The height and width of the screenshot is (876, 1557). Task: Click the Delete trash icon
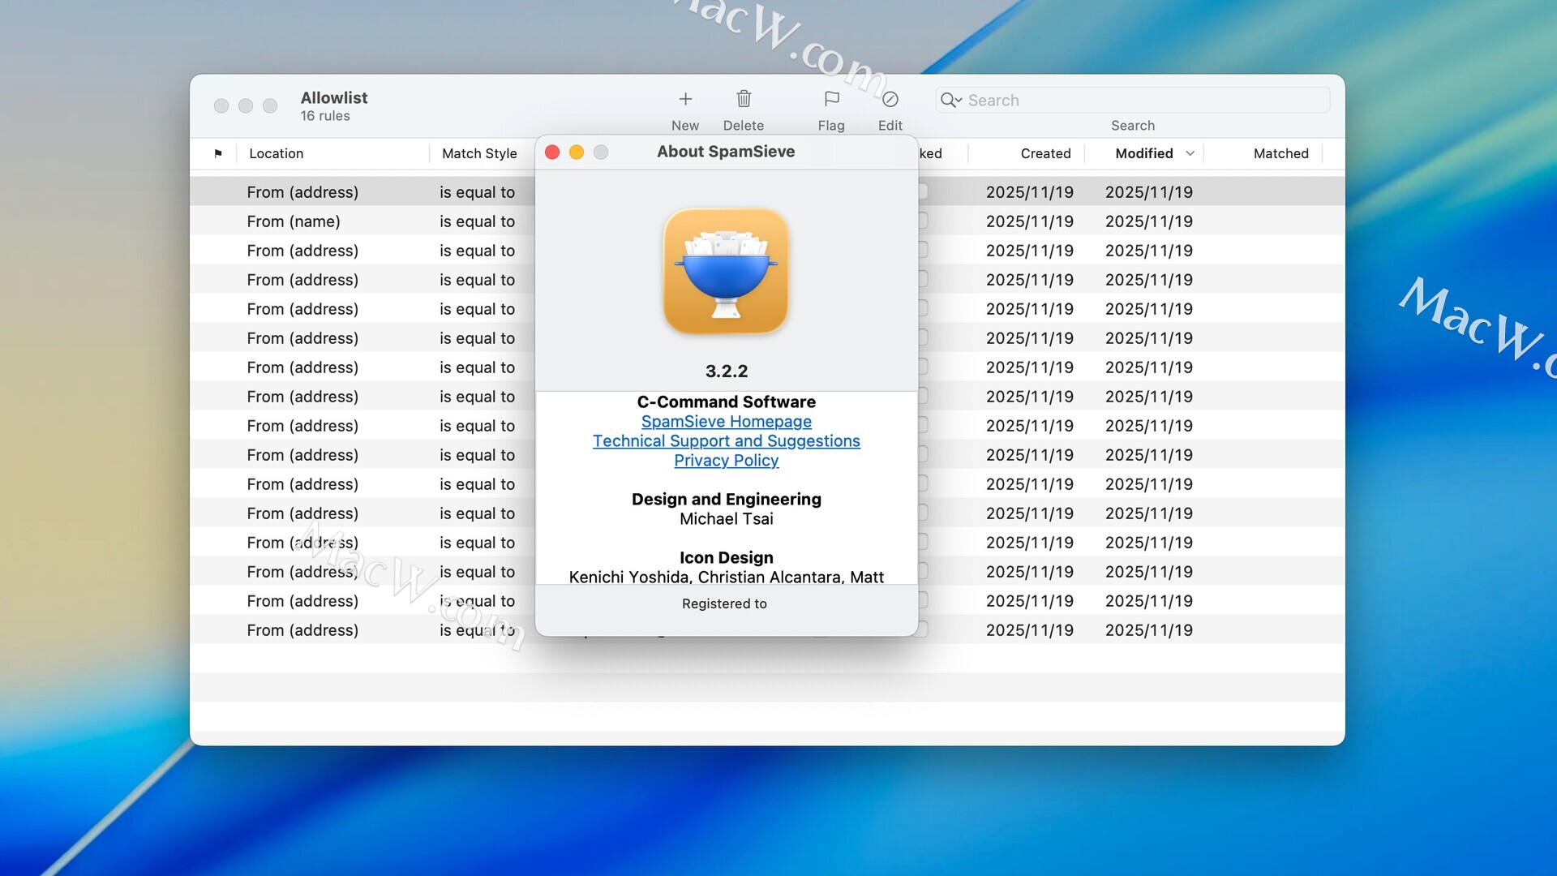743,99
